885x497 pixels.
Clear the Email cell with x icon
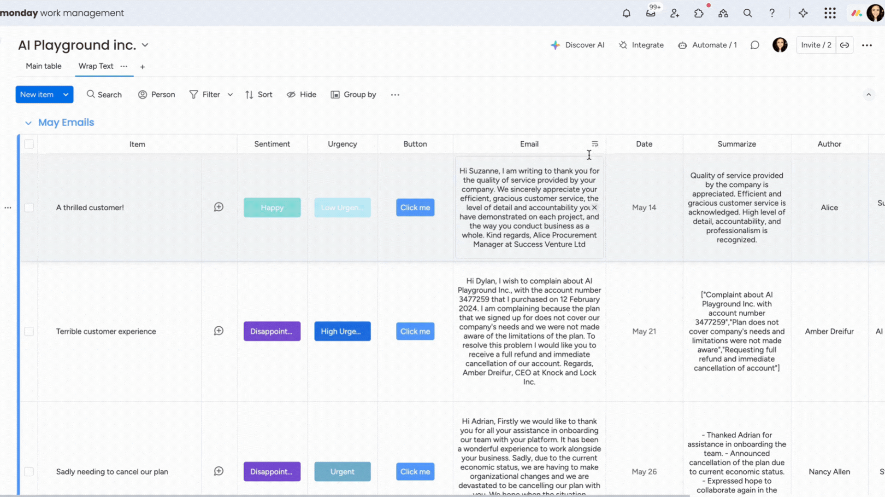594,208
